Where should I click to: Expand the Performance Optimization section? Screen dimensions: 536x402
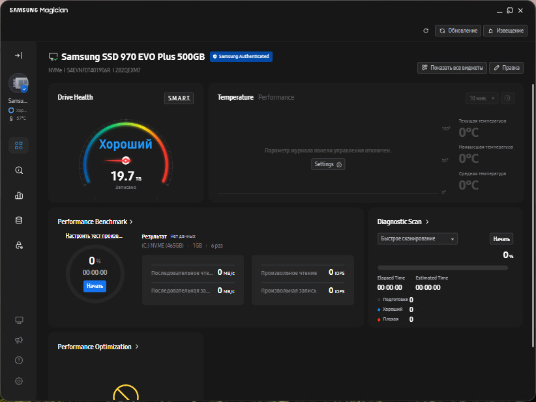pos(136,347)
